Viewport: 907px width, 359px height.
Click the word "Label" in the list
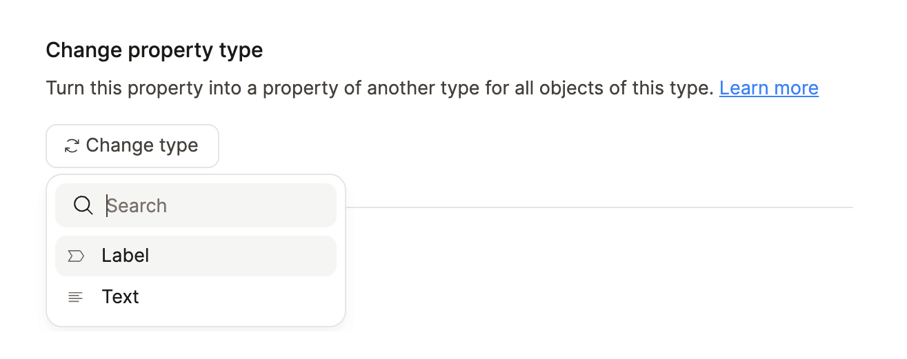pyautogui.click(x=125, y=256)
